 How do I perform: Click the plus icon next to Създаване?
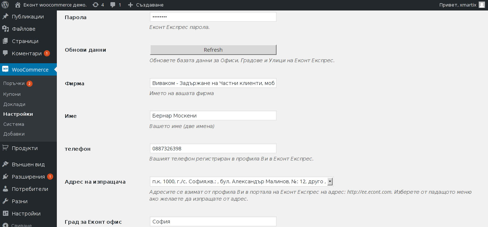coord(131,5)
